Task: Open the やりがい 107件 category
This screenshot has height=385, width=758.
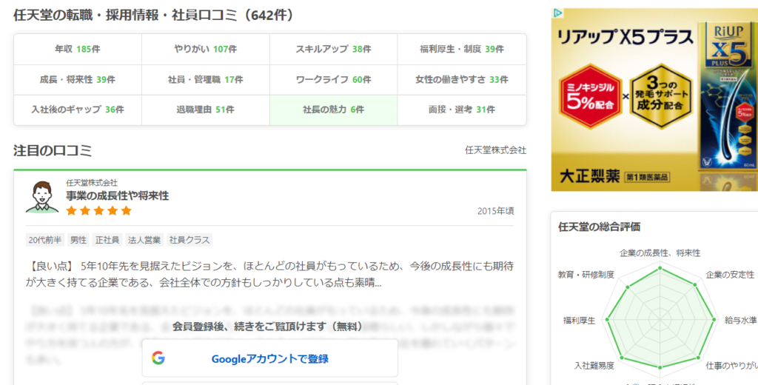Action: point(206,49)
